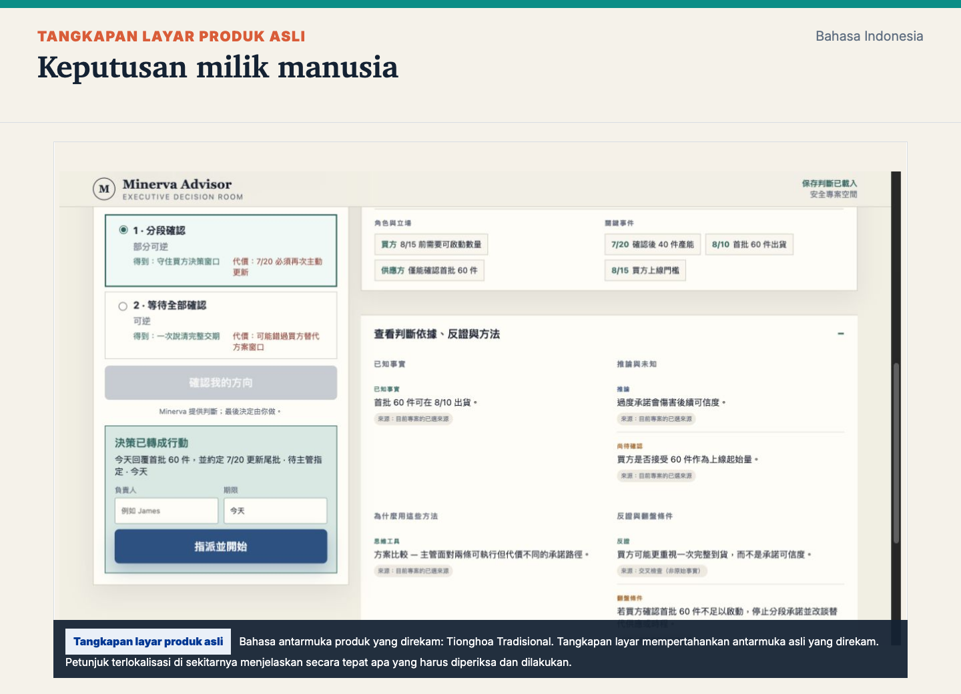
Task: Click the 部分可逆 label under option 1
Action: point(150,246)
